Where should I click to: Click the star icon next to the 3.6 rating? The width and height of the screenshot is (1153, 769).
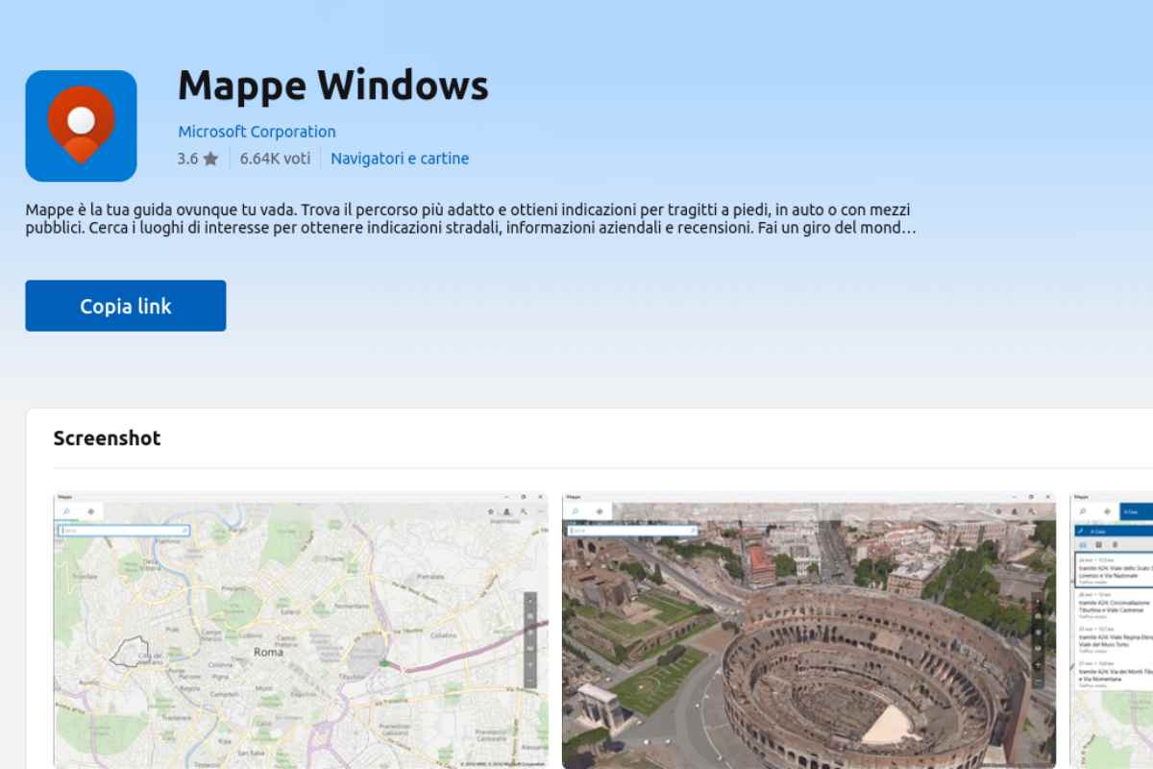pyautogui.click(x=210, y=159)
